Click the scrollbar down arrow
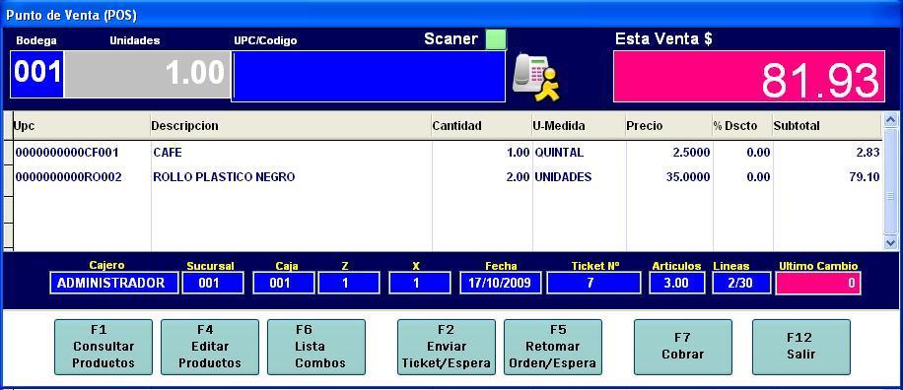Image resolution: width=903 pixels, height=390 pixels. (891, 242)
